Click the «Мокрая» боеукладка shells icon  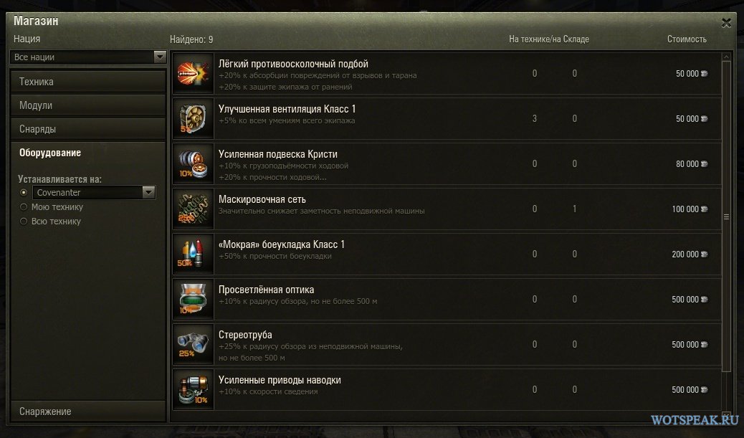[193, 254]
